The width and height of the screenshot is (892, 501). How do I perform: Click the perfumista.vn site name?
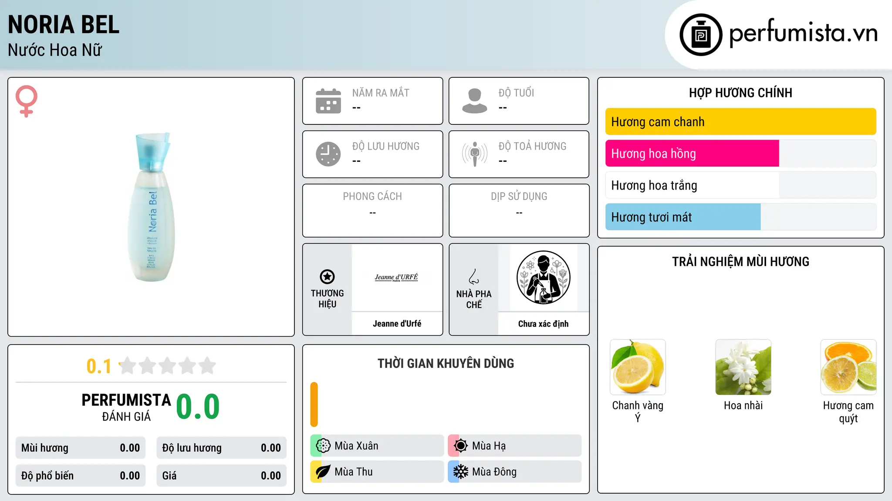[x=803, y=33]
